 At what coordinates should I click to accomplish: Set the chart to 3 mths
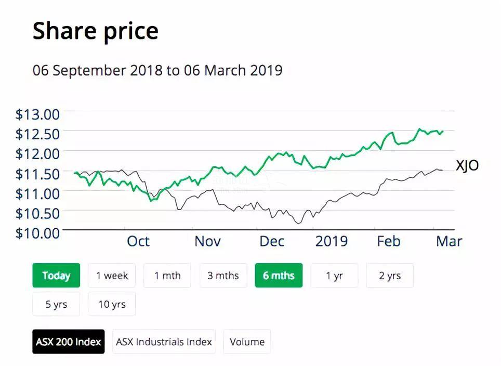[223, 276]
